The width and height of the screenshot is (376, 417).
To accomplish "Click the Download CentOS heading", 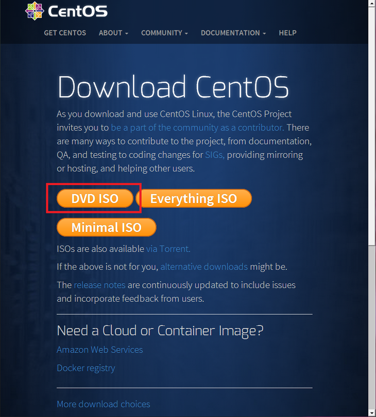I will click(173, 87).
